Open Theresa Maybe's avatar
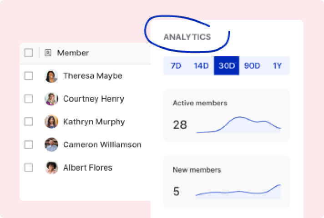This screenshot has height=218, width=324. 51,76
